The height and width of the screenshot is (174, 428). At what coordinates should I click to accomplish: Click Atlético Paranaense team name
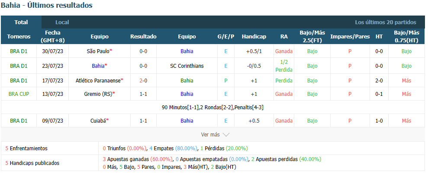(98, 81)
